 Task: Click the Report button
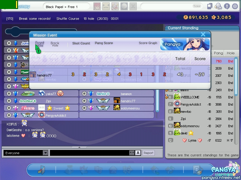(x=149, y=153)
